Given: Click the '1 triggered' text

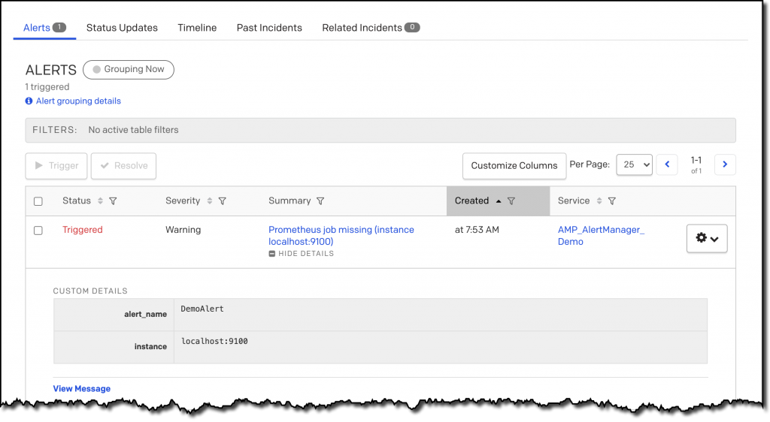Looking at the screenshot, I should pos(47,87).
